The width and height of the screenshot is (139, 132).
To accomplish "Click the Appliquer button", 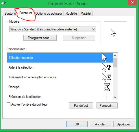I will tap(124, 124).
